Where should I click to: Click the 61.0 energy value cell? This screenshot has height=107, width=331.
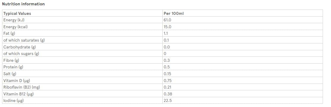coord(243,20)
